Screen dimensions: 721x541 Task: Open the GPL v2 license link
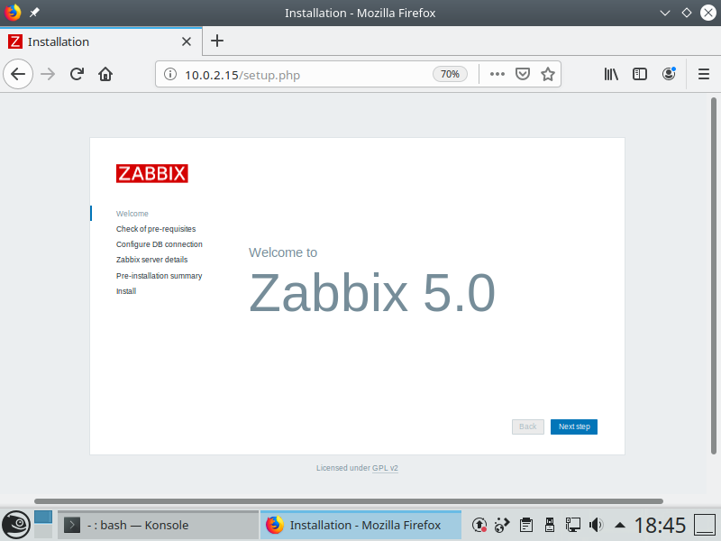[x=385, y=468]
